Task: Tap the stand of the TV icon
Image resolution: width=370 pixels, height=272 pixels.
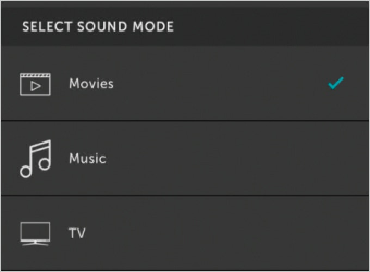Action: point(35,243)
